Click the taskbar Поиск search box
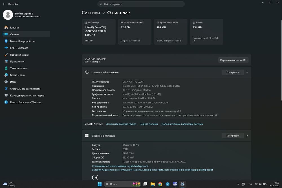 123,184
